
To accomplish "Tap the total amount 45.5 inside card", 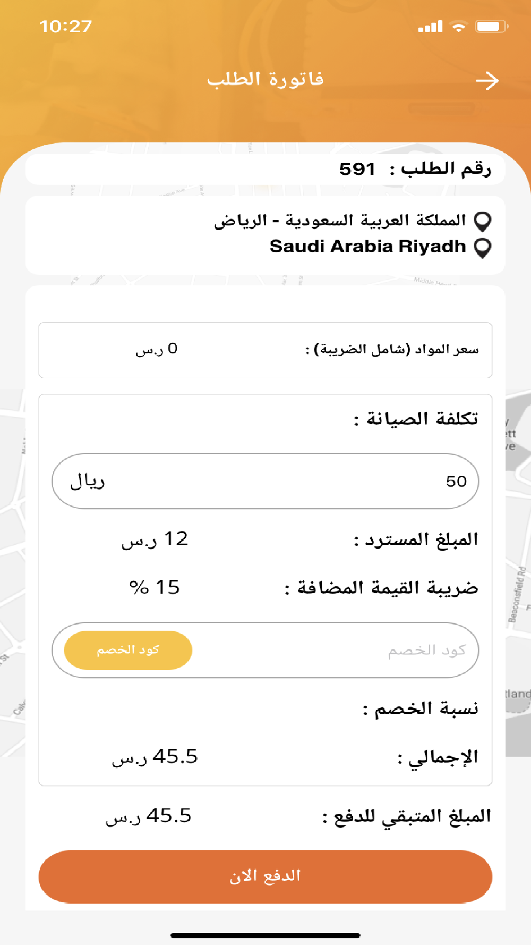I will (x=155, y=757).
